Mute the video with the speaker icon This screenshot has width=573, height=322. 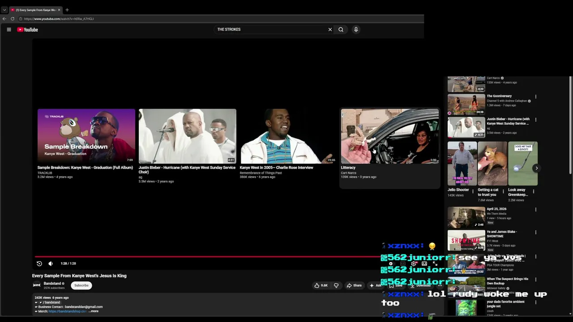click(x=51, y=263)
